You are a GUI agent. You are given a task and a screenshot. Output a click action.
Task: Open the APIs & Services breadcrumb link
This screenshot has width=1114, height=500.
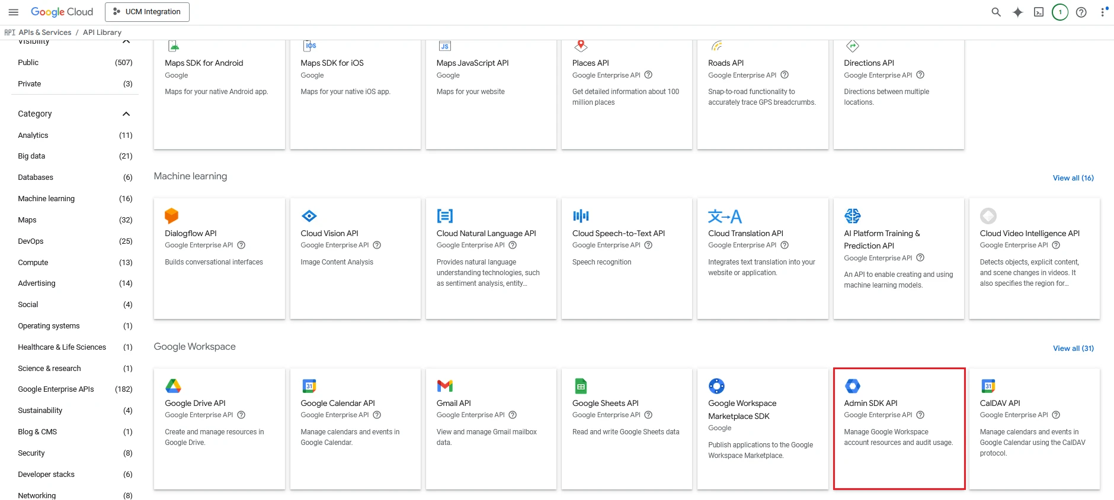[45, 33]
